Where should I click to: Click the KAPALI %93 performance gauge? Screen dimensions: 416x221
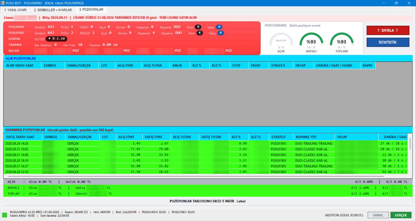pos(311,42)
